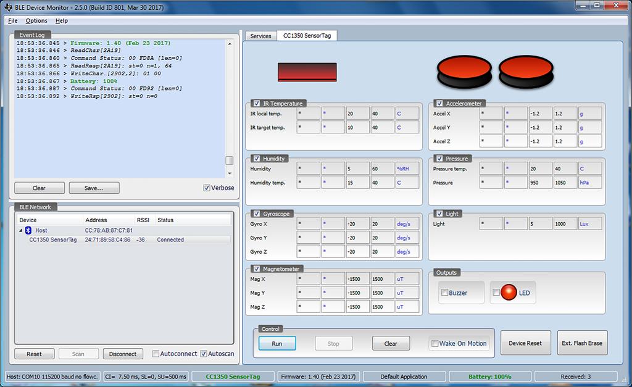The image size is (632, 387).
Task: Click 'Default Application' in status bar
Action: (404, 377)
